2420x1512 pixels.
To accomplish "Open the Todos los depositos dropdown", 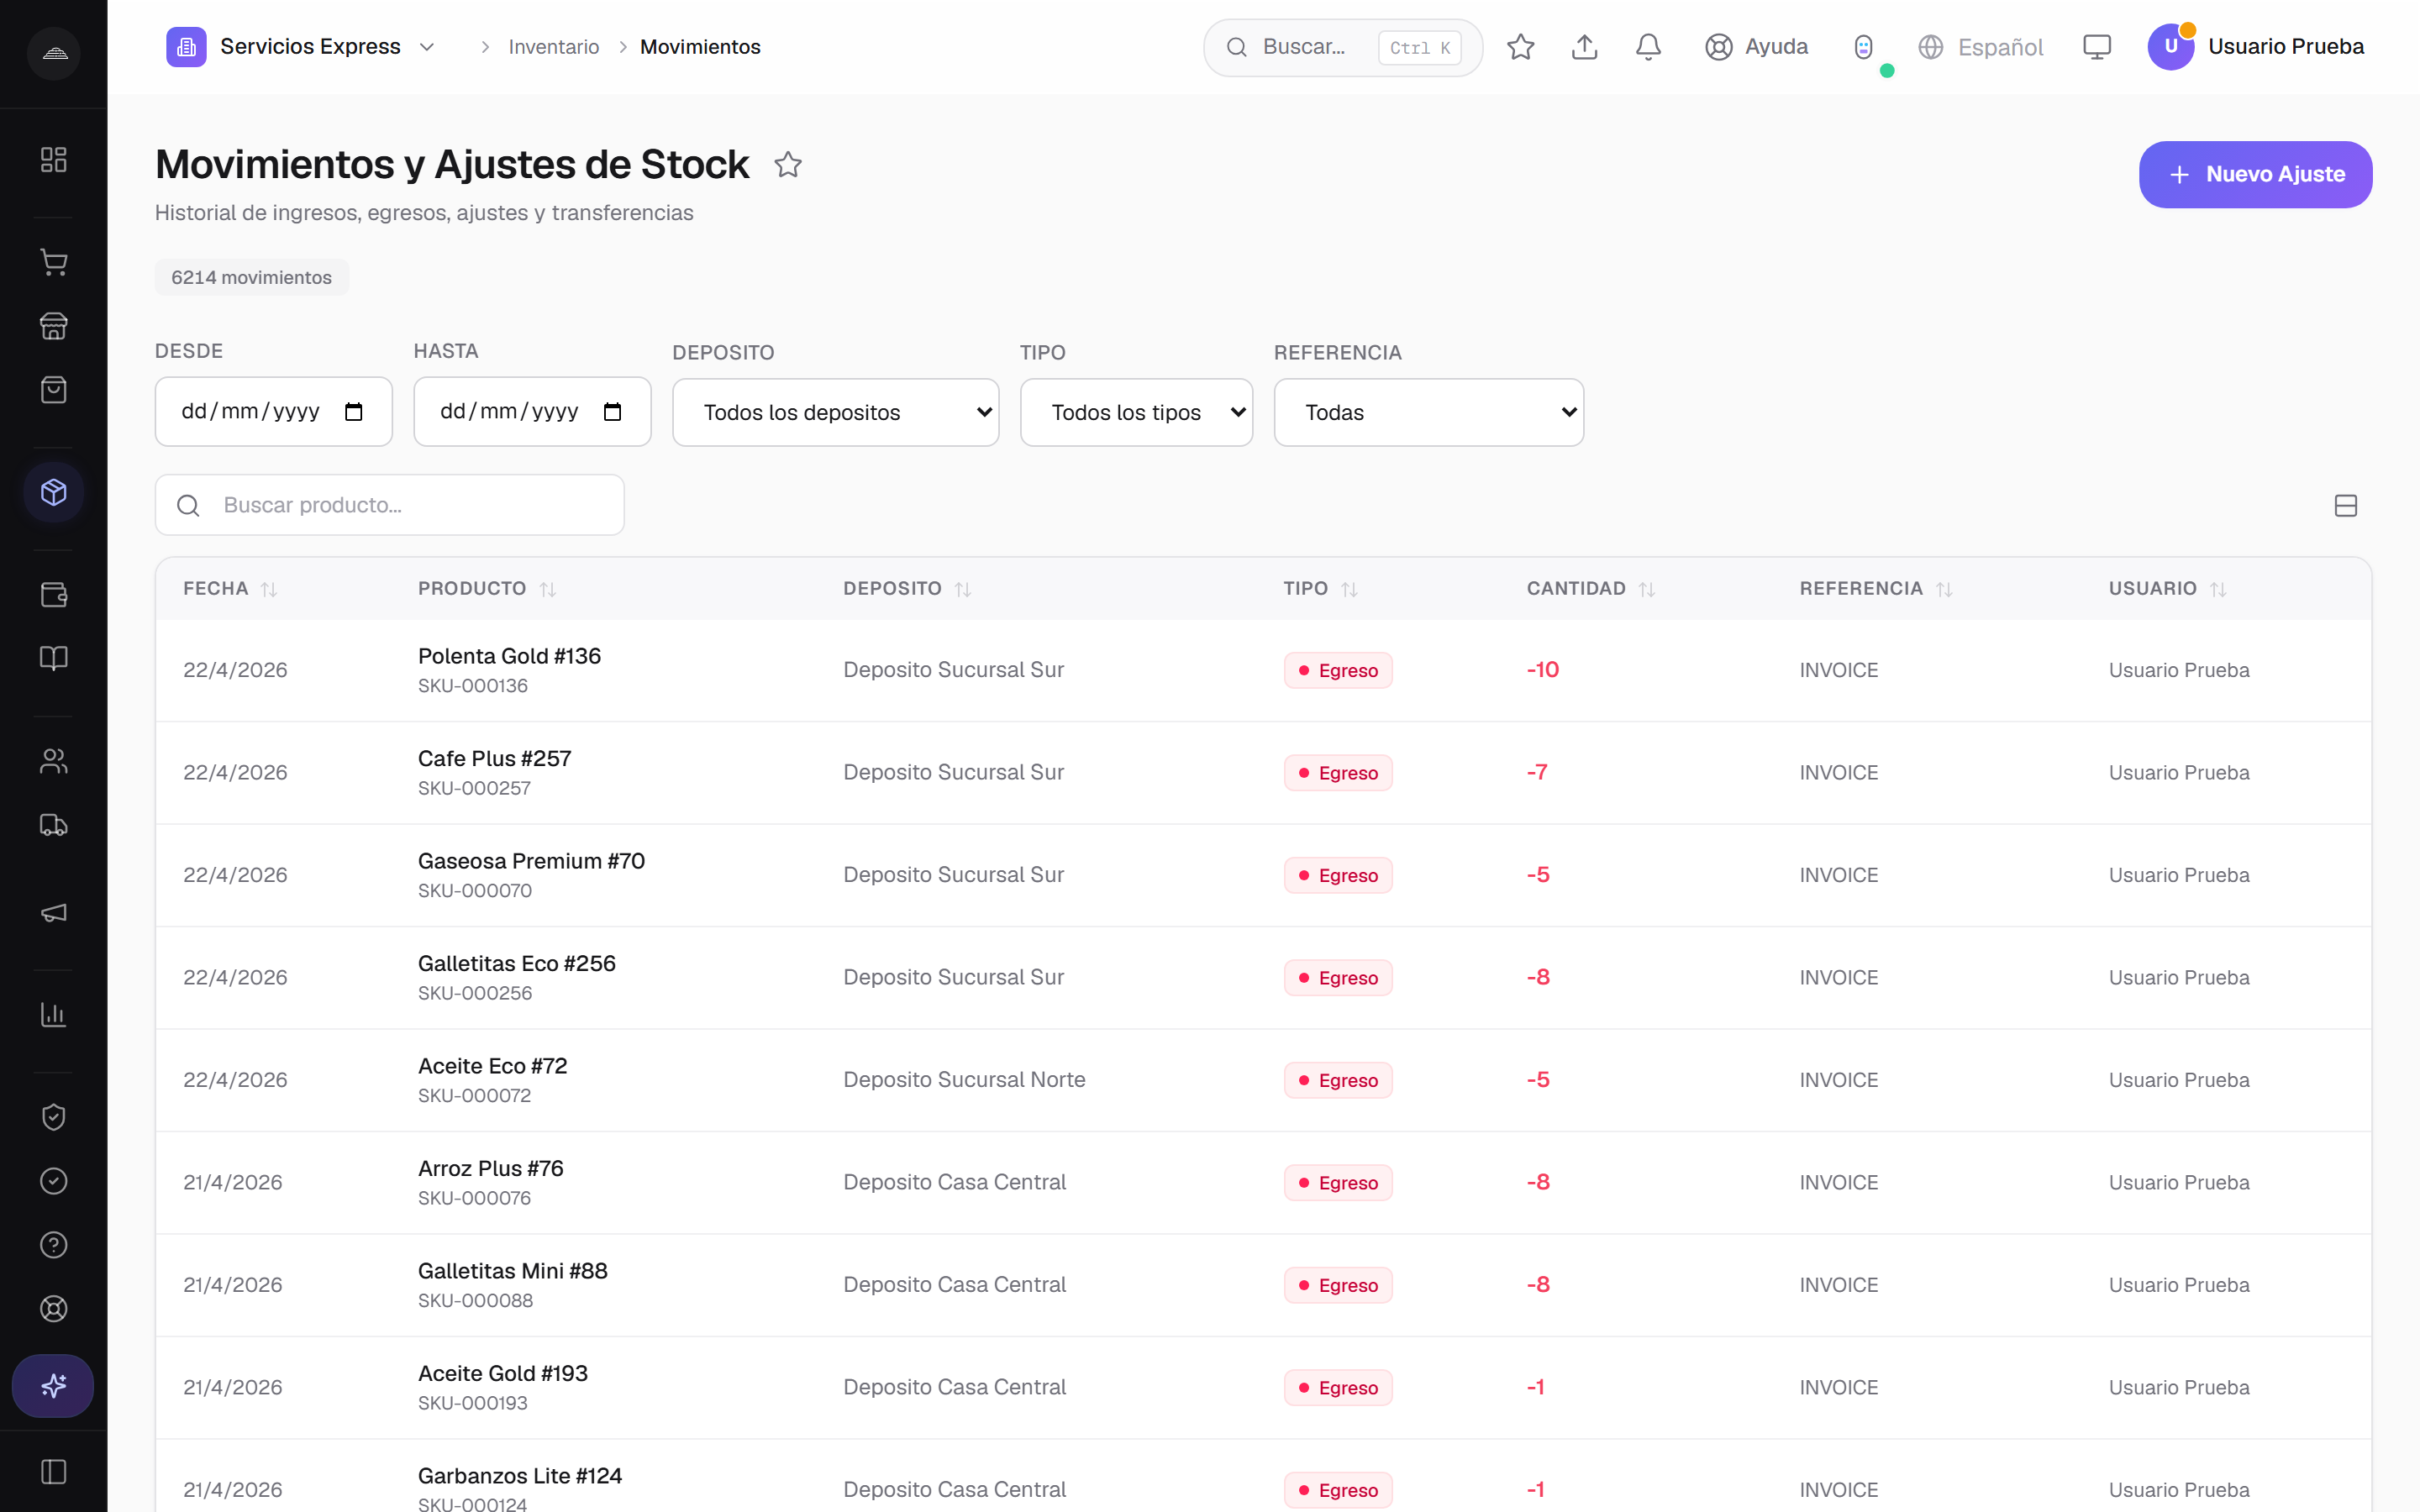I will (836, 412).
